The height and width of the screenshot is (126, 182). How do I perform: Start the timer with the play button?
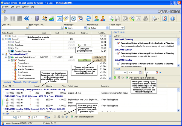tap(6, 18)
